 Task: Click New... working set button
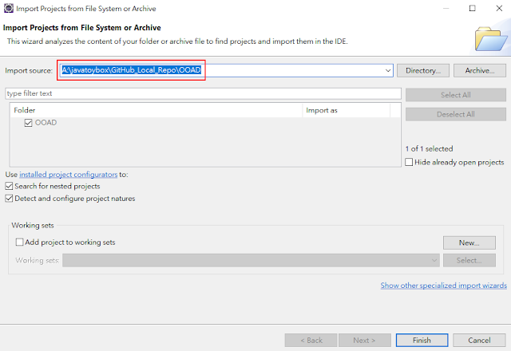pyautogui.click(x=467, y=243)
